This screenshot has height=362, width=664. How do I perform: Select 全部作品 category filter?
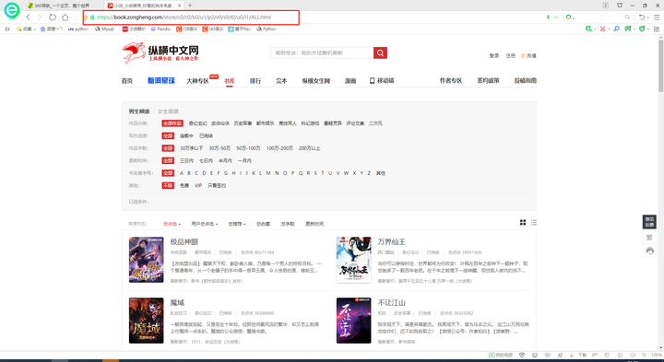pos(172,123)
